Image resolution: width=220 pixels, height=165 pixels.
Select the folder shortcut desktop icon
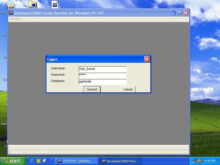coord(33,4)
